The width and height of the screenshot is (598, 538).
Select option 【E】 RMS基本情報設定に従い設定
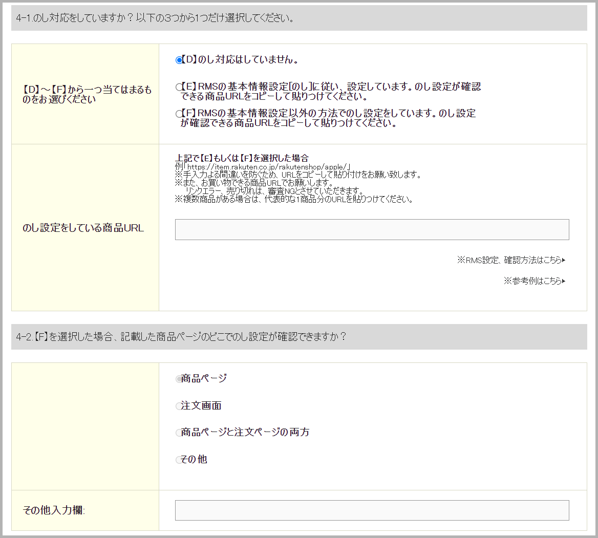[179, 87]
